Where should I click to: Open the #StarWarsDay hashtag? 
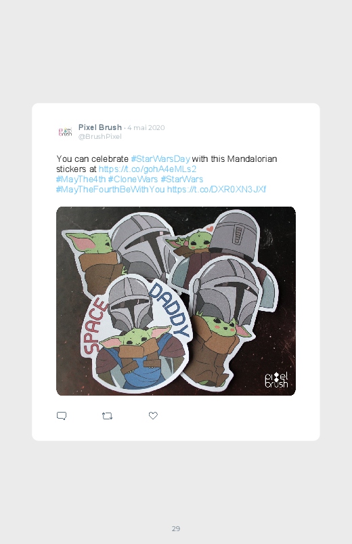pyautogui.click(x=160, y=159)
